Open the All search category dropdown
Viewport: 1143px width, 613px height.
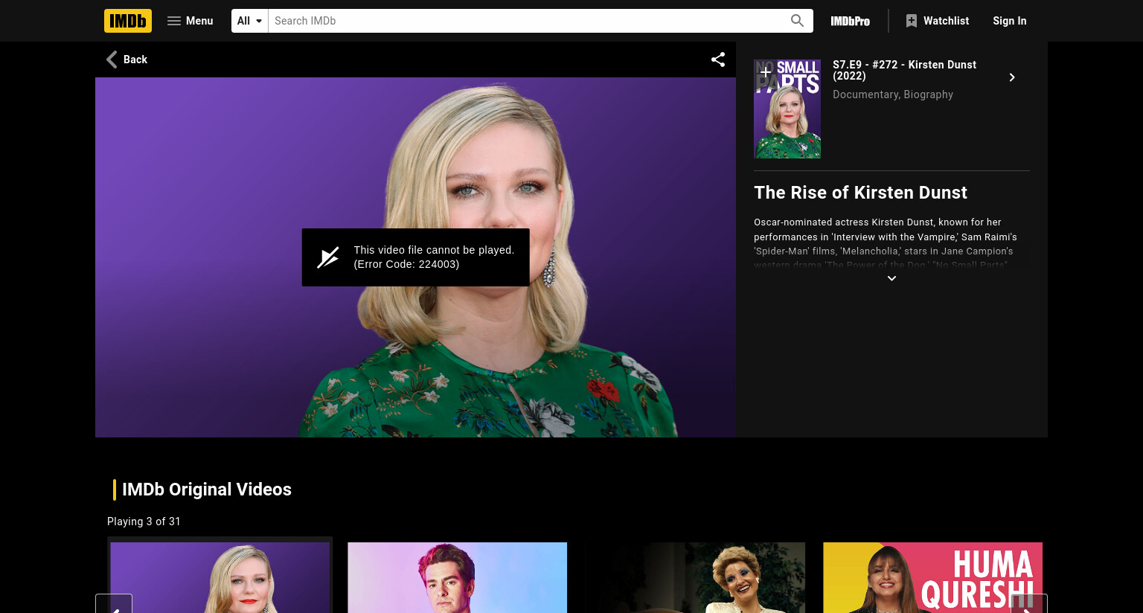point(249,21)
